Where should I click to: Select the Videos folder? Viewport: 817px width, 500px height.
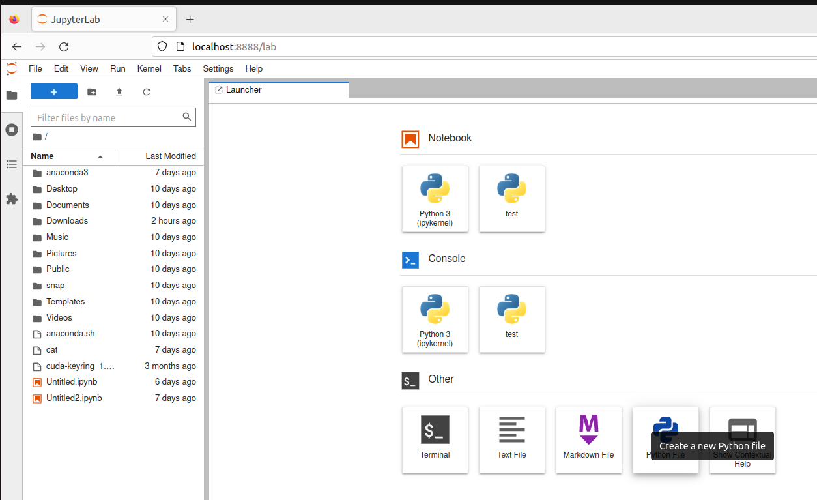[x=113, y=317]
